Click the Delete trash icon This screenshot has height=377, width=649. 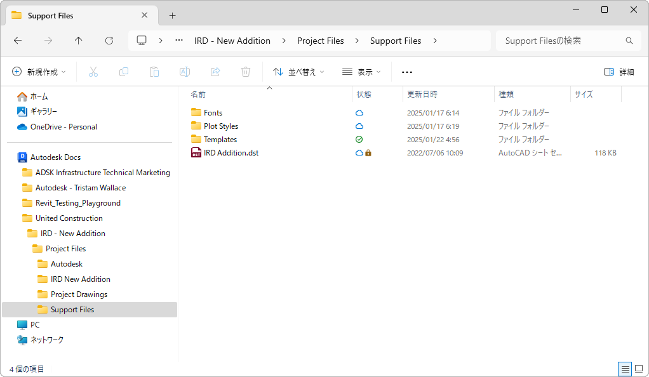tap(246, 72)
